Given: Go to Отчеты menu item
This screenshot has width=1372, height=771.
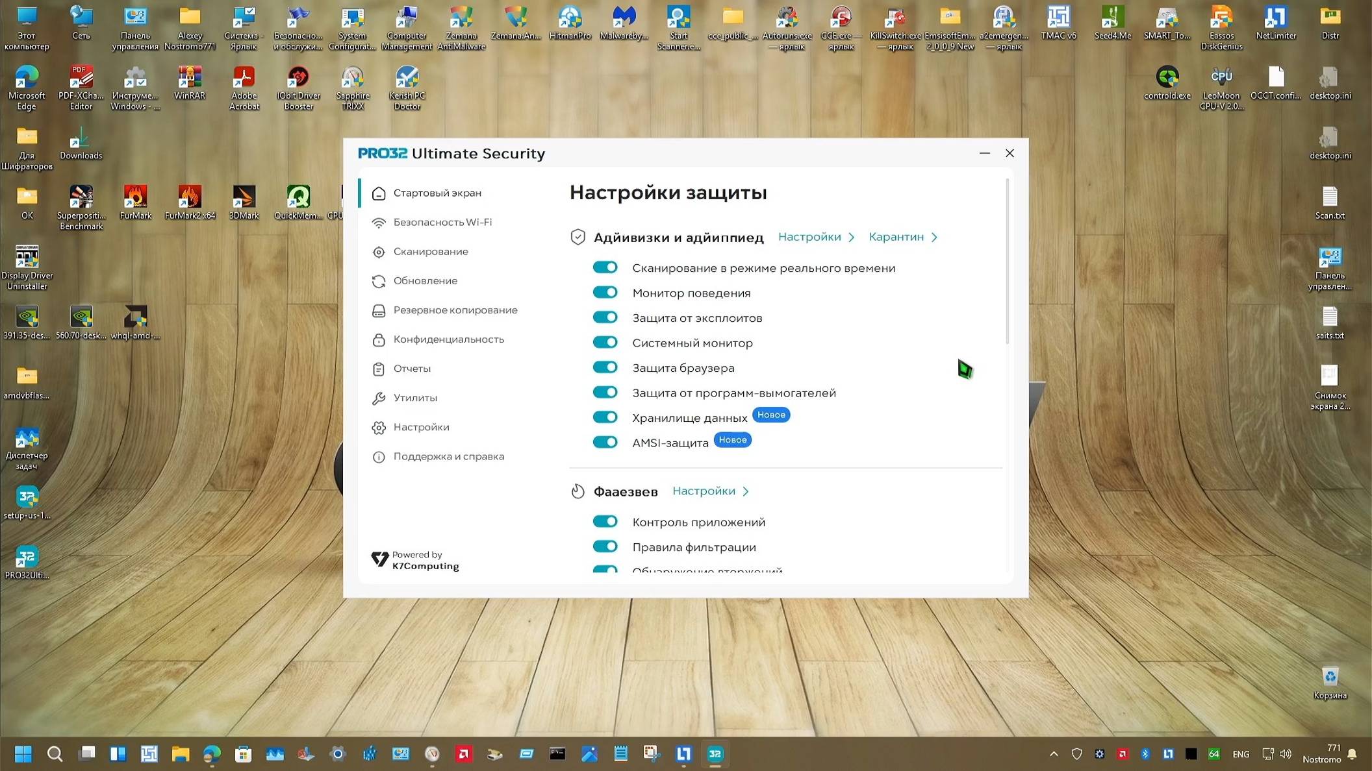Looking at the screenshot, I should (x=412, y=369).
